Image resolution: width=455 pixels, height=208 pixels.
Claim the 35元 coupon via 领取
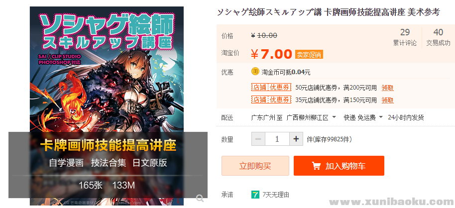[387, 100]
